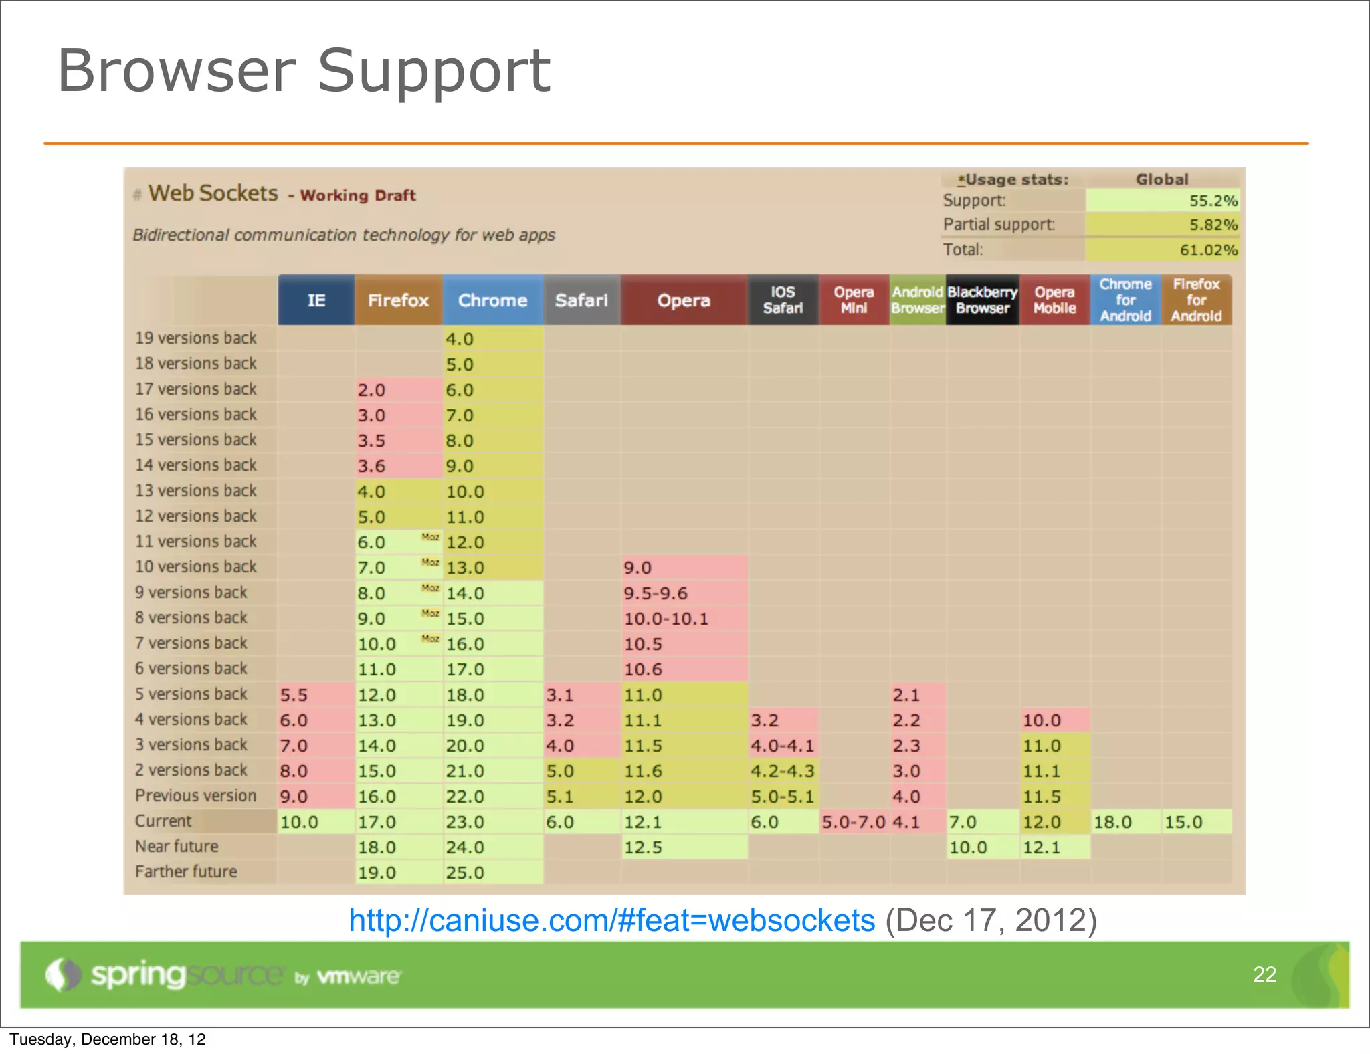1370x1054 pixels.
Task: Select the Opera column header
Action: tap(684, 300)
